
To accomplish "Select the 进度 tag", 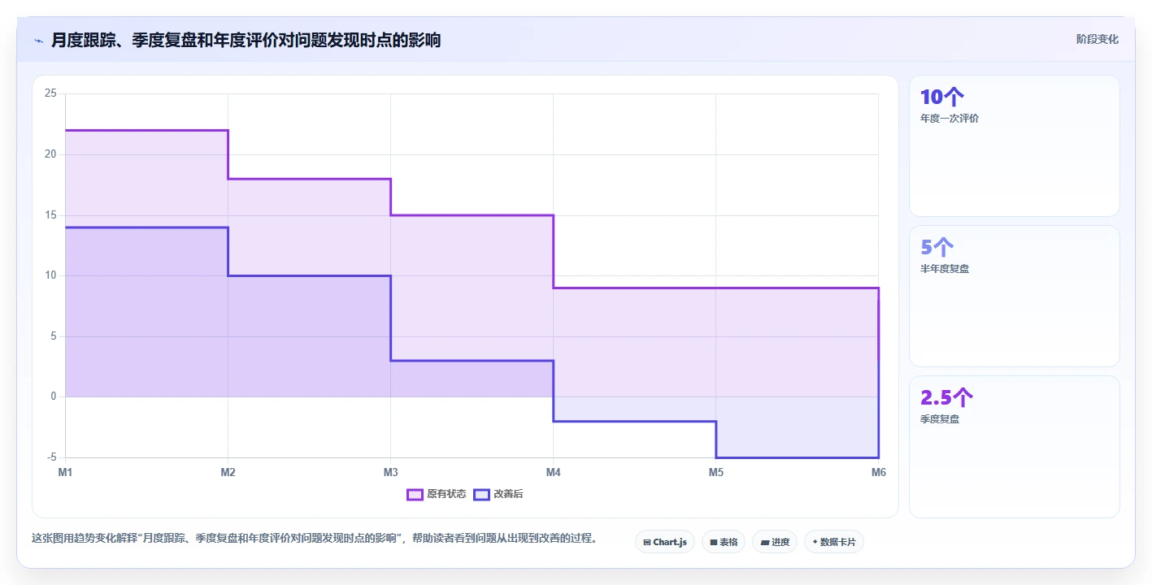I will (x=775, y=542).
